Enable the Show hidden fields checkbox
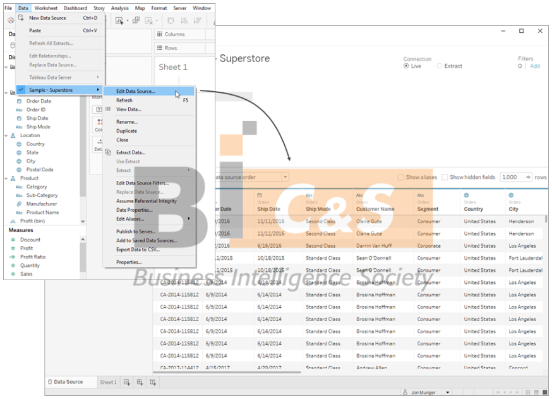The width and height of the screenshot is (552, 399). (445, 178)
